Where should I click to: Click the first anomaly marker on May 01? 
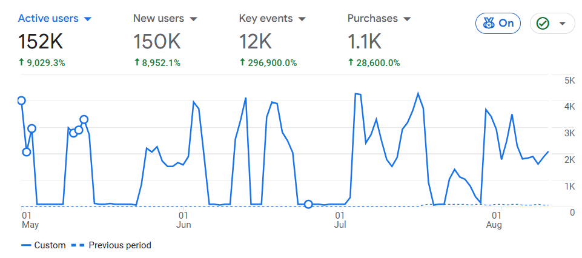(x=22, y=101)
